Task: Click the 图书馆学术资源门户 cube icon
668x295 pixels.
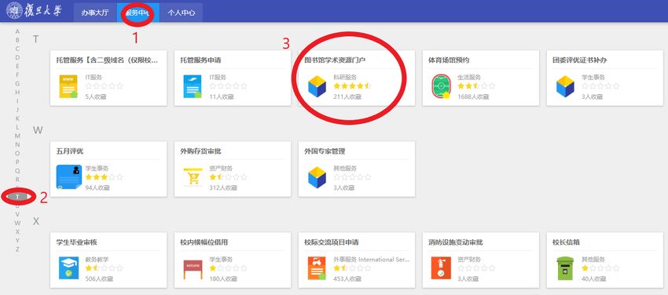Action: [317, 86]
